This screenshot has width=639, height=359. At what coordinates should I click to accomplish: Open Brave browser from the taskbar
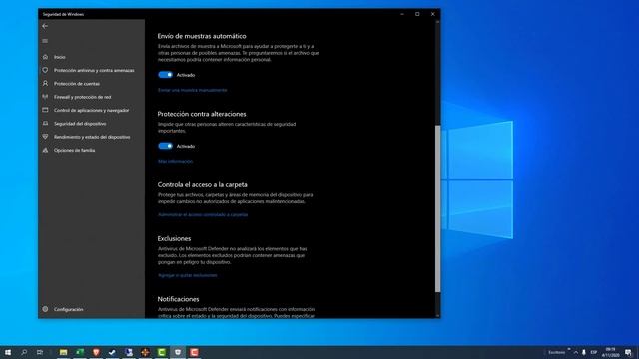96,352
